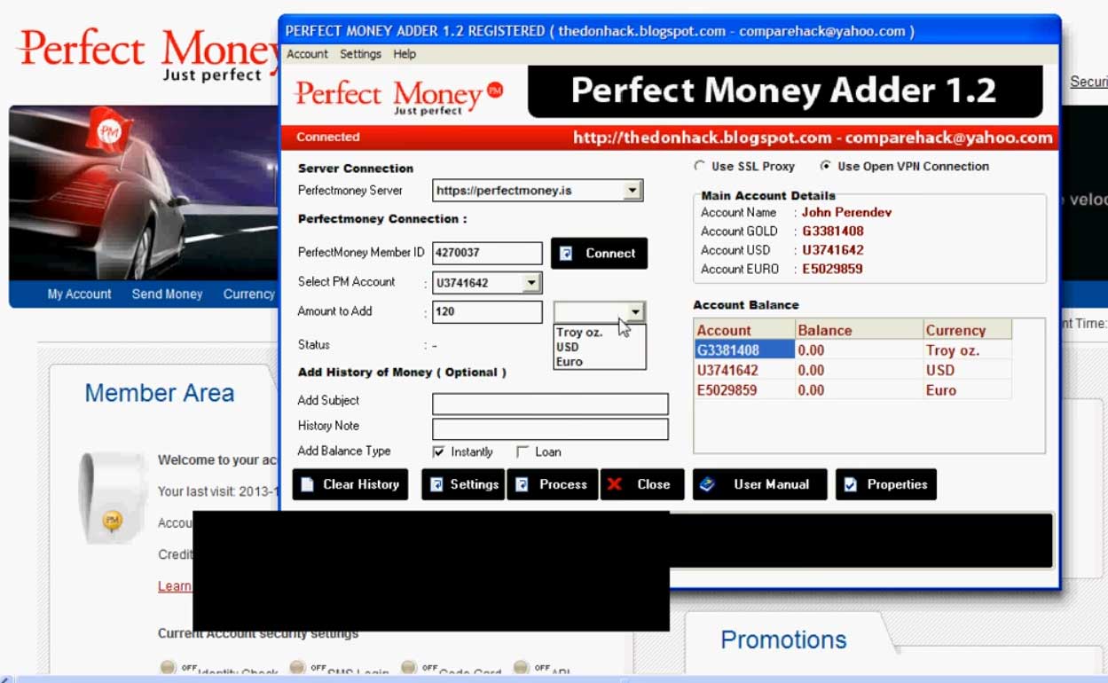Click the currency dropdown arrow beside Amount
The image size is (1108, 683).
[x=636, y=311]
